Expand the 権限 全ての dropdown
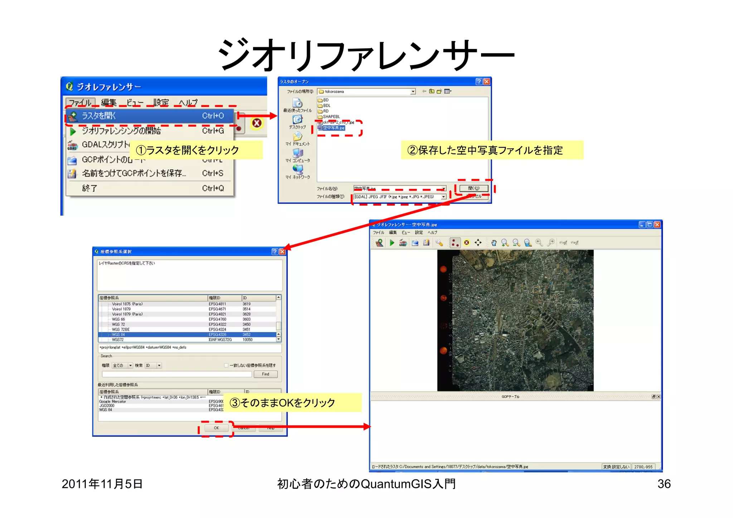Viewport: 733px width, 518px height. (x=131, y=365)
